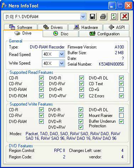Expand the drive selection dropdown
The image size is (134, 168).
point(83,17)
